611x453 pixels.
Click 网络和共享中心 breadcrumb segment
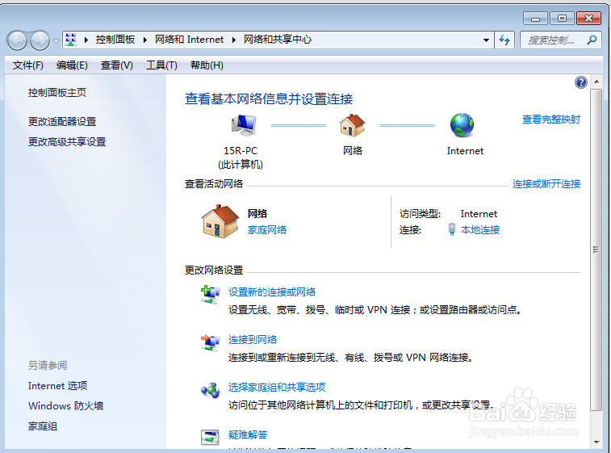[x=278, y=40]
